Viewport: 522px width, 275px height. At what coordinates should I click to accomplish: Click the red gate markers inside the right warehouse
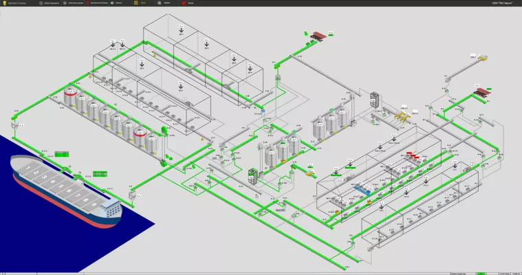[412, 155]
